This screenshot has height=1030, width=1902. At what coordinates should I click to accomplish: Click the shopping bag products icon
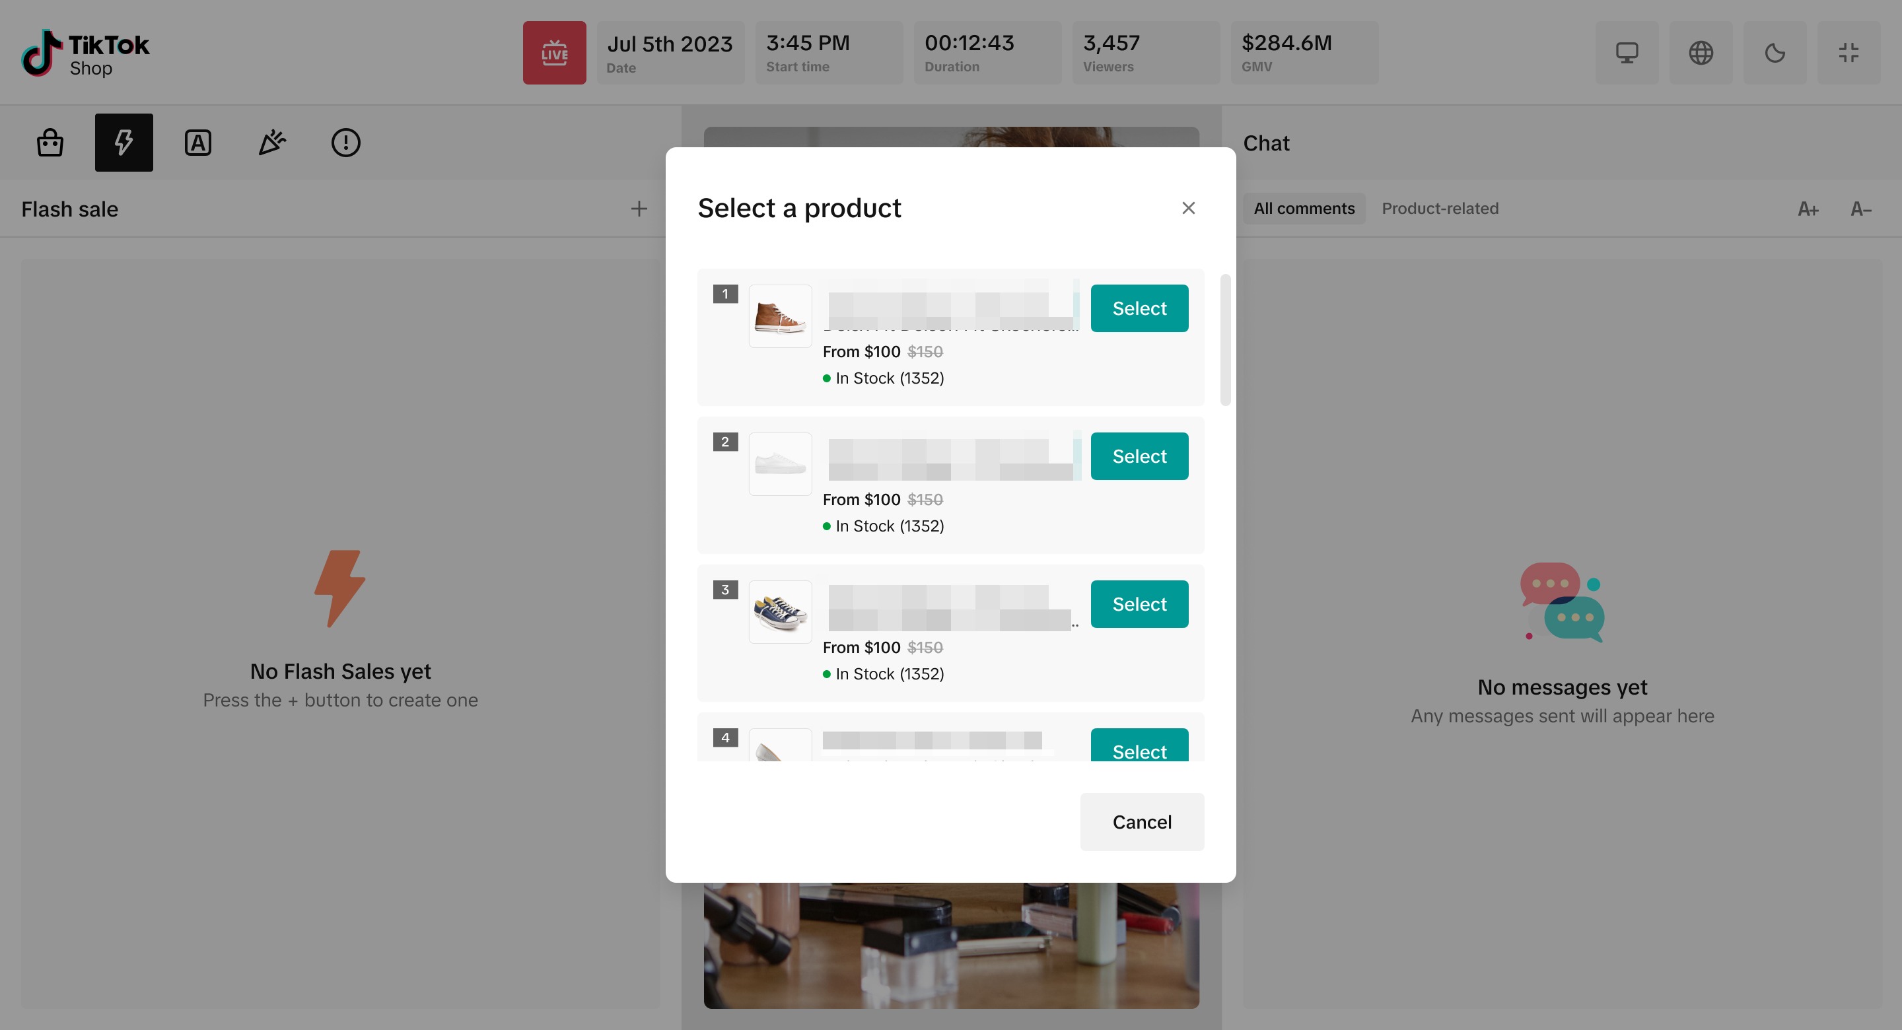tap(50, 143)
